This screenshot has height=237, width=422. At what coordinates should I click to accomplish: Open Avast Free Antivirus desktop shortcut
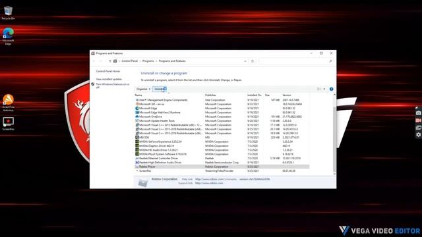point(8,103)
